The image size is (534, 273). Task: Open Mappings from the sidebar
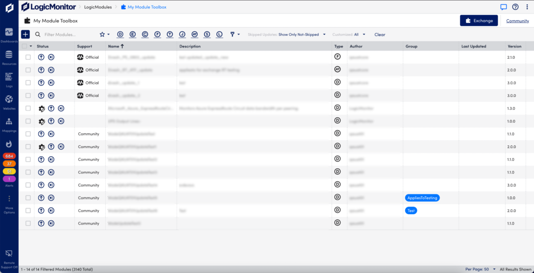pyautogui.click(x=9, y=125)
